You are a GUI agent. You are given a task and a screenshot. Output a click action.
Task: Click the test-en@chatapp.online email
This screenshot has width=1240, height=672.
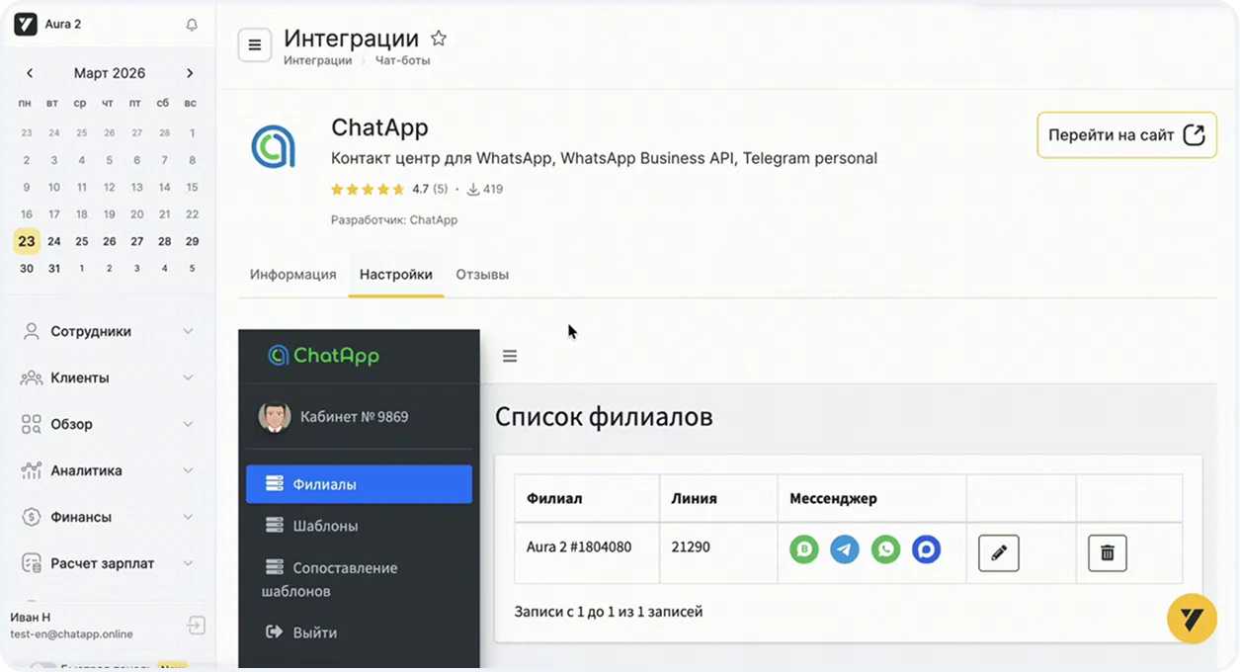(71, 634)
